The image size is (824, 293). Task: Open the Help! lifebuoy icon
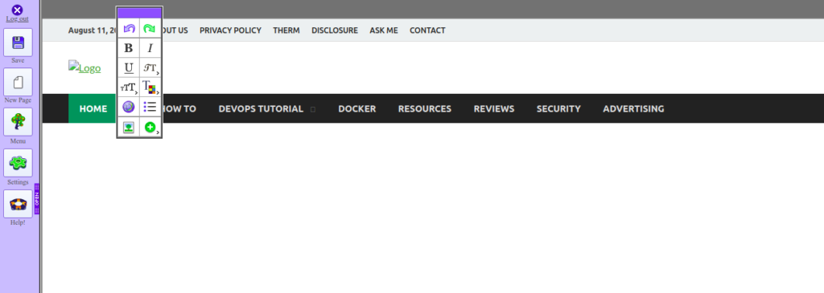click(18, 204)
